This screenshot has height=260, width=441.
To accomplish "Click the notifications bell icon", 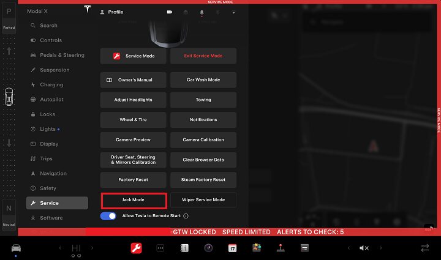I will [202, 12].
